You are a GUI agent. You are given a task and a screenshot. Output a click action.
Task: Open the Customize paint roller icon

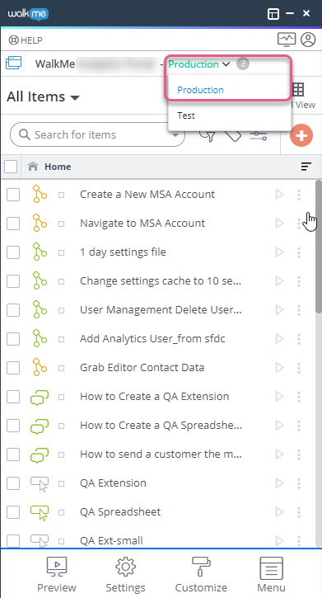pos(201,574)
